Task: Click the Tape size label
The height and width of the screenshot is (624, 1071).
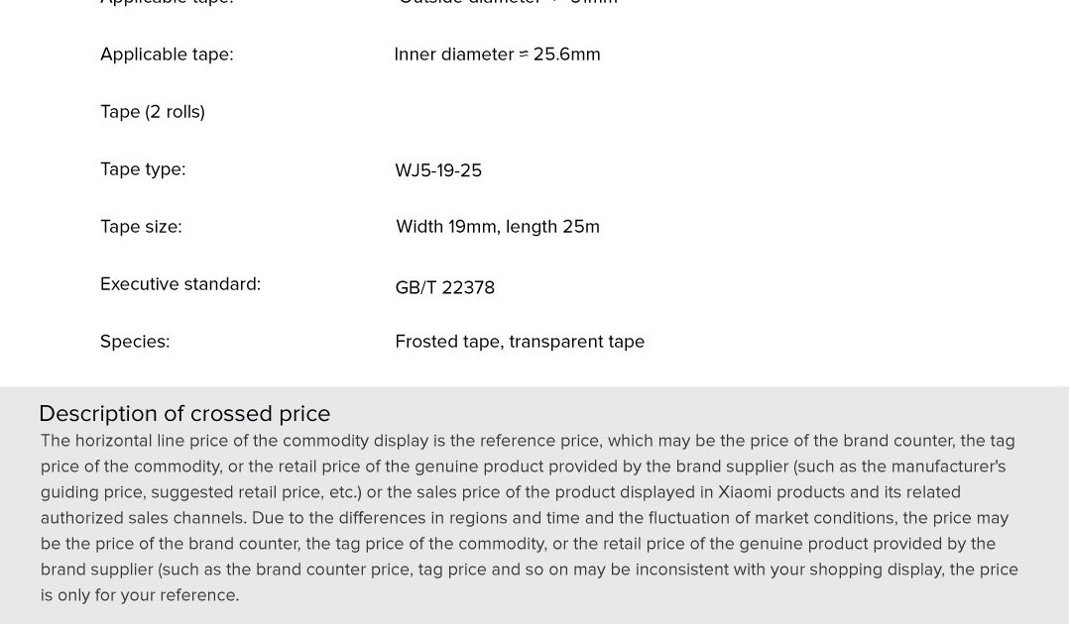Action: coord(141,227)
